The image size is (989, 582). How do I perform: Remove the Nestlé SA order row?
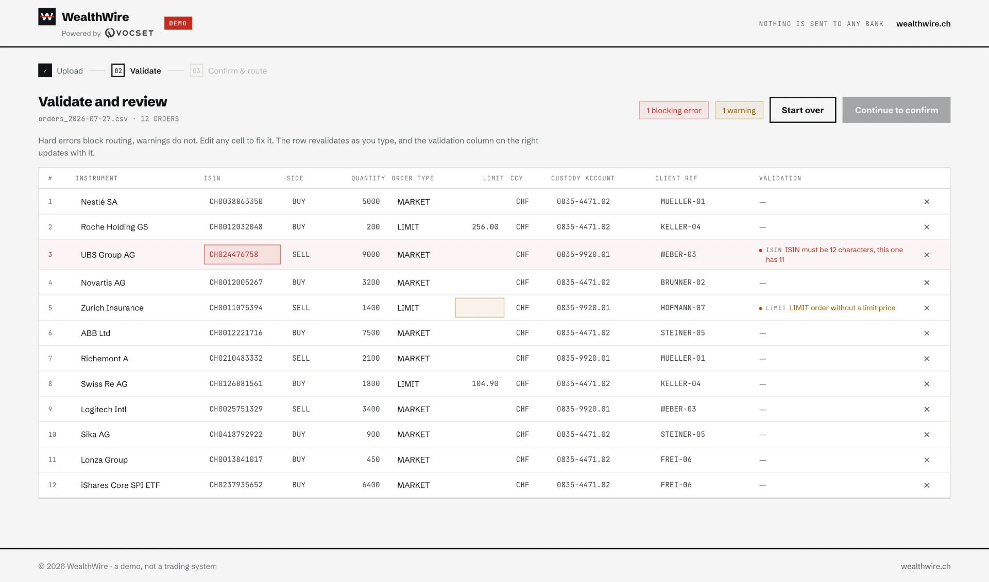click(x=927, y=202)
